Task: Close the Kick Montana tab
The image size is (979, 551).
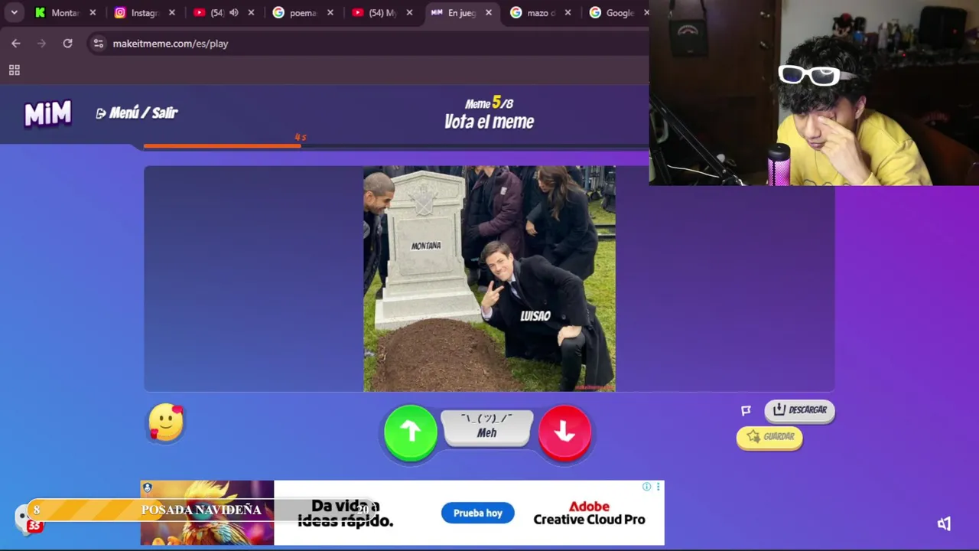Action: coord(93,12)
